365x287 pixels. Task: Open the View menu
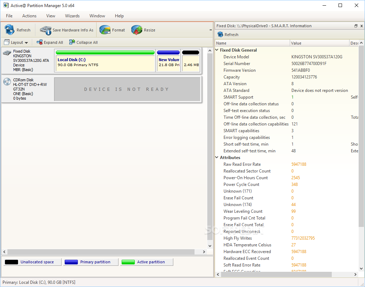[51, 16]
